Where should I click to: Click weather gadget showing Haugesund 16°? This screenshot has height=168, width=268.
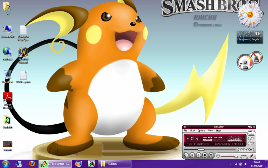(x=250, y=37)
